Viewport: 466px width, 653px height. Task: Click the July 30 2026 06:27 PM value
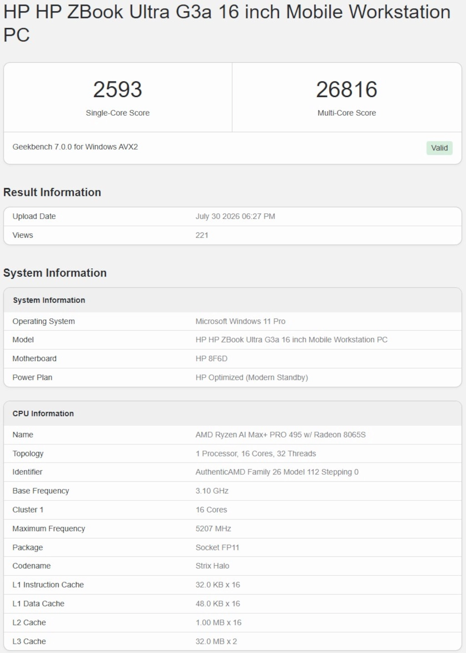click(235, 216)
